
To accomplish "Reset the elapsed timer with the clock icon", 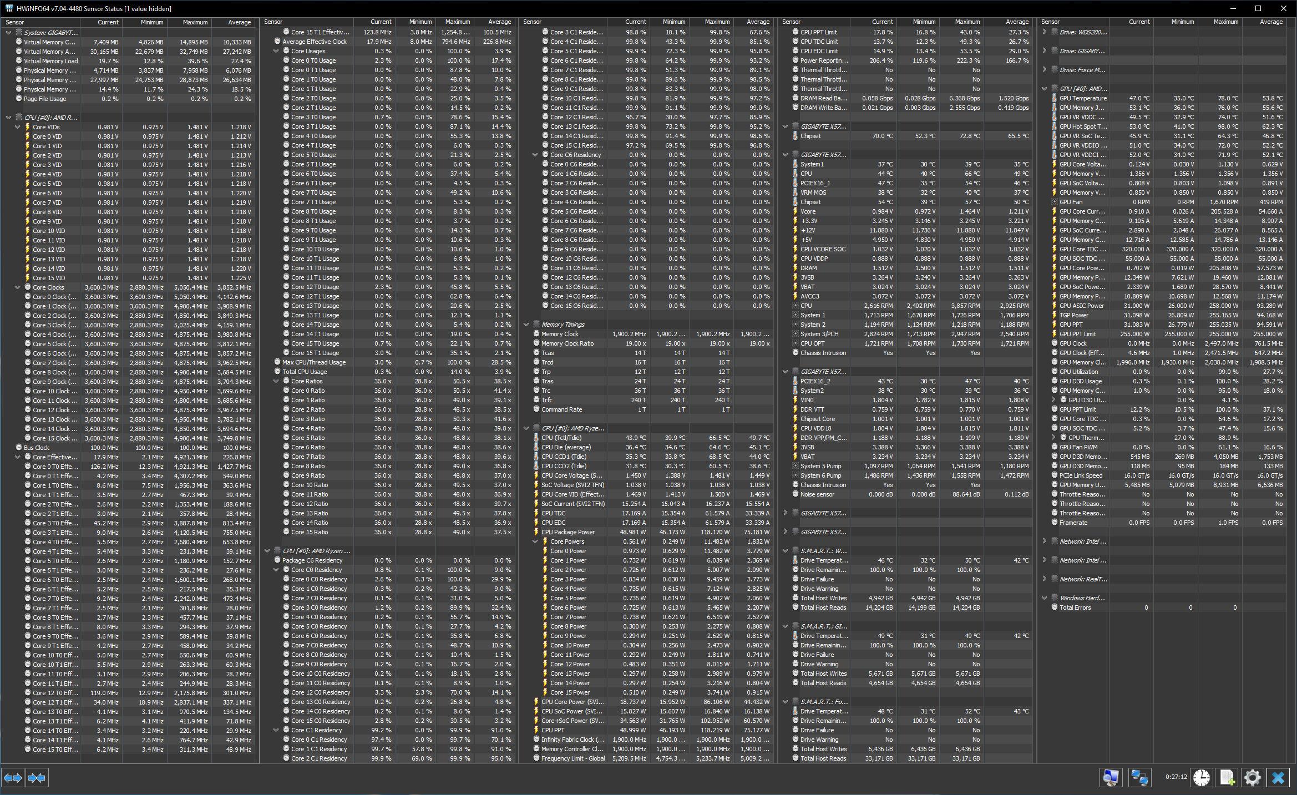I will 1202,778.
